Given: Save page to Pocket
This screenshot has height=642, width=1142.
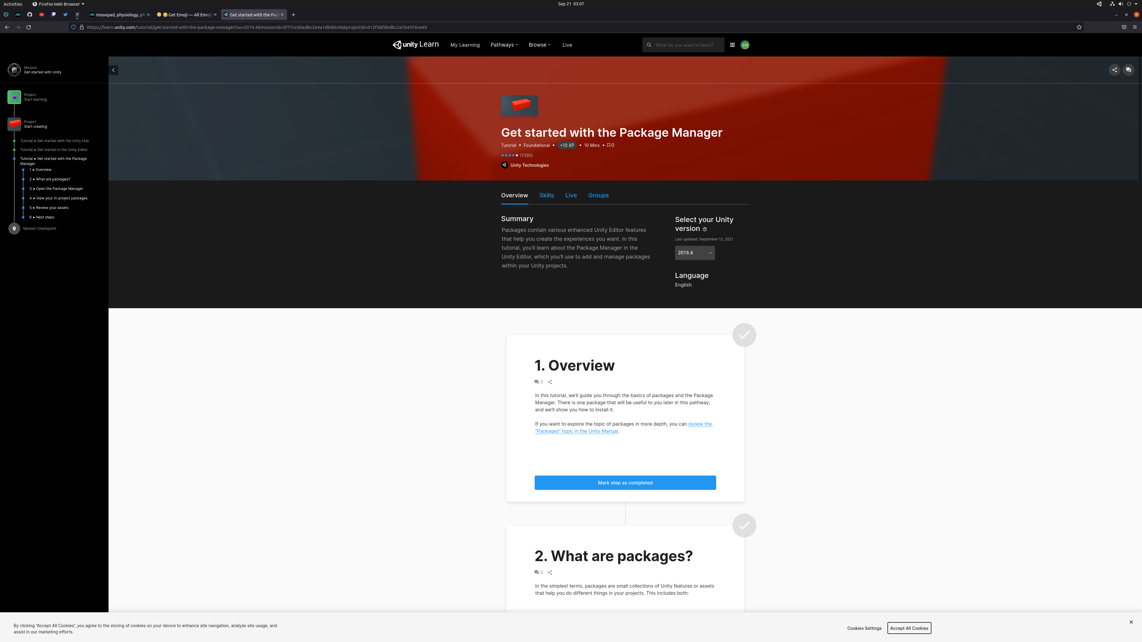Looking at the screenshot, I should 1124,27.
